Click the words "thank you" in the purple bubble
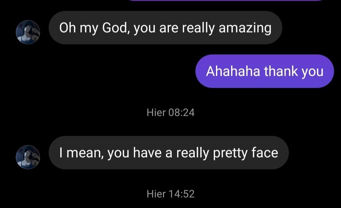This screenshot has width=341, height=208. coord(294,71)
